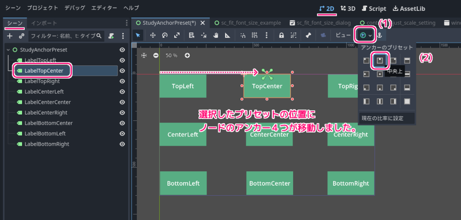This screenshot has height=220, width=461.
Task: Collapse the StudyAnchorPreset root node
Action: tap(8, 50)
